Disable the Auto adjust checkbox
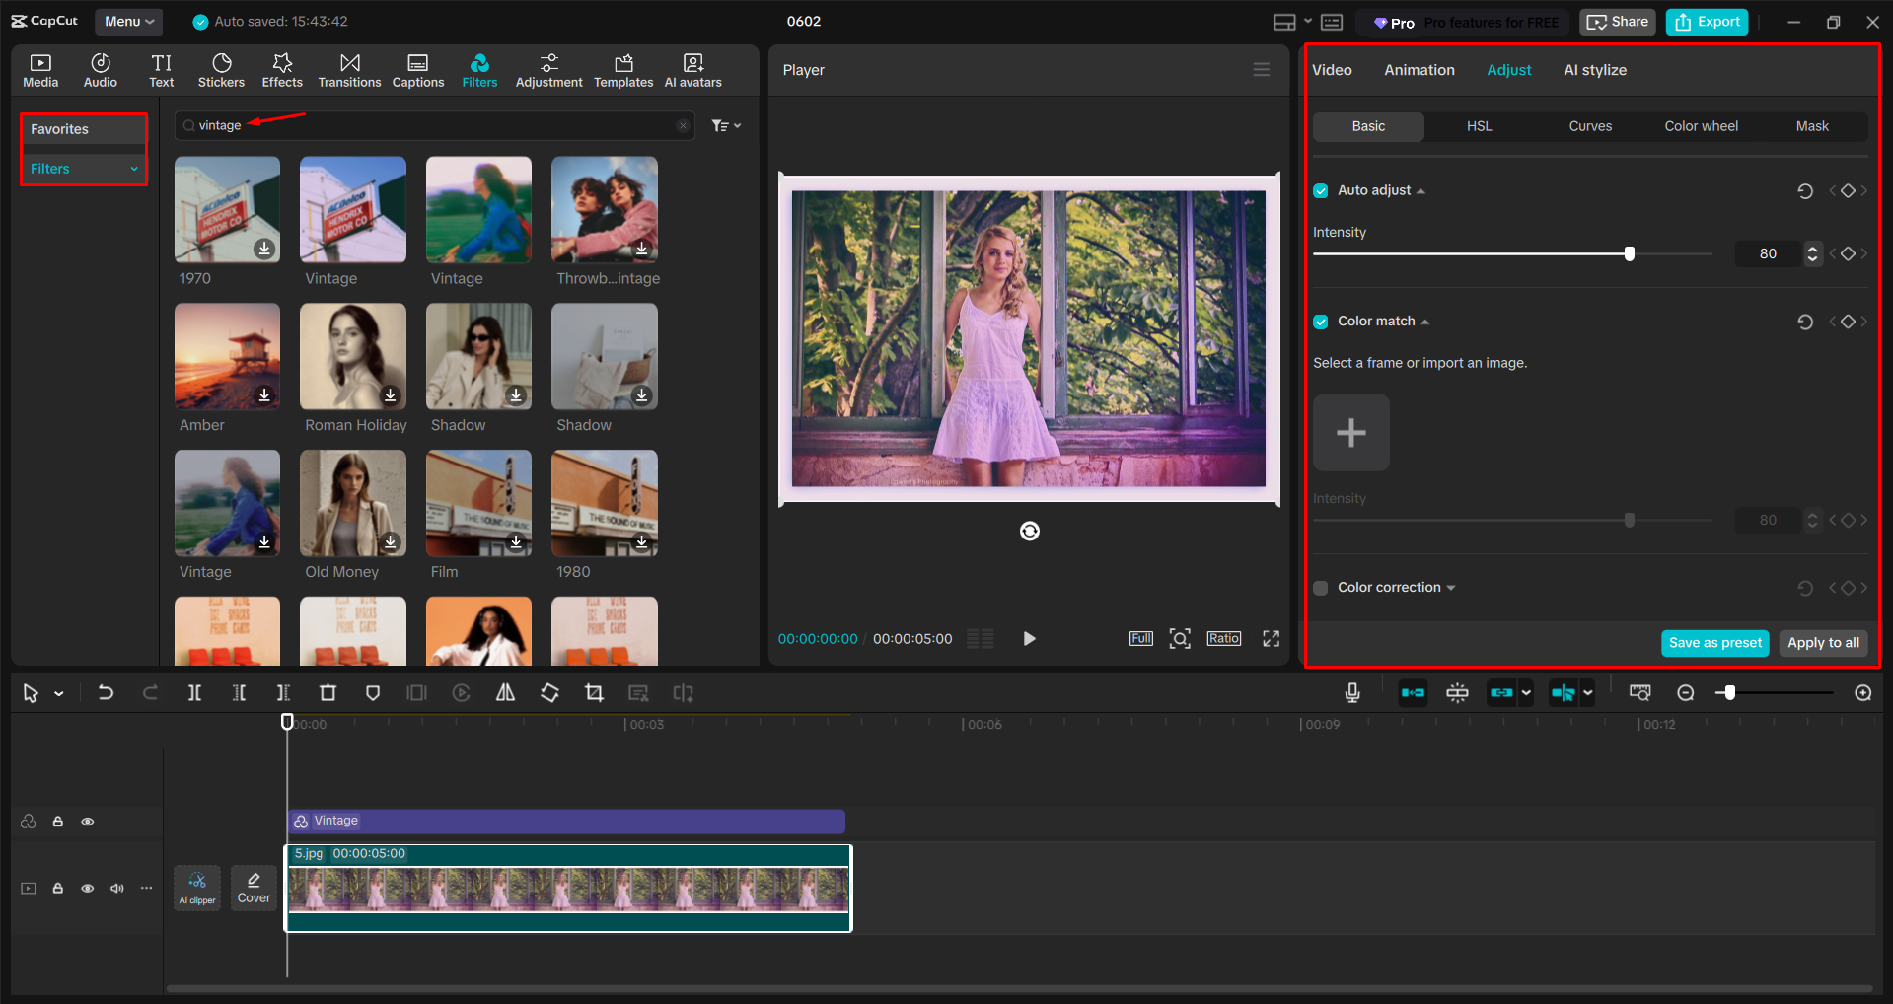 [1320, 190]
